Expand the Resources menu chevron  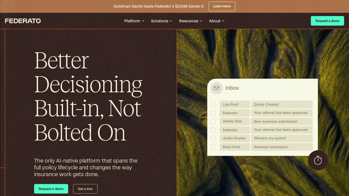(201, 21)
